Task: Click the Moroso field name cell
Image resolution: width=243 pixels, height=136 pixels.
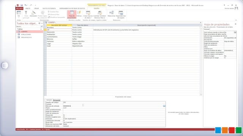Action: click(59, 39)
